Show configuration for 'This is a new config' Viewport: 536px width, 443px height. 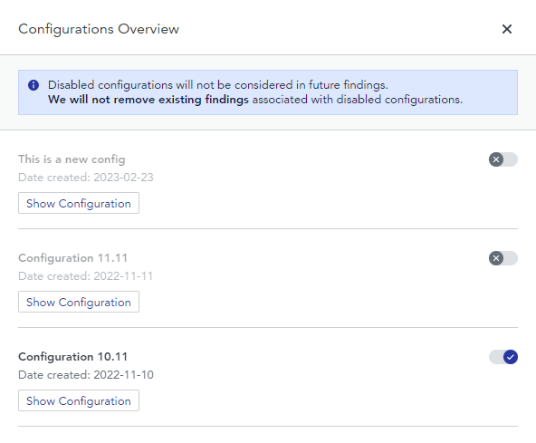click(x=79, y=203)
